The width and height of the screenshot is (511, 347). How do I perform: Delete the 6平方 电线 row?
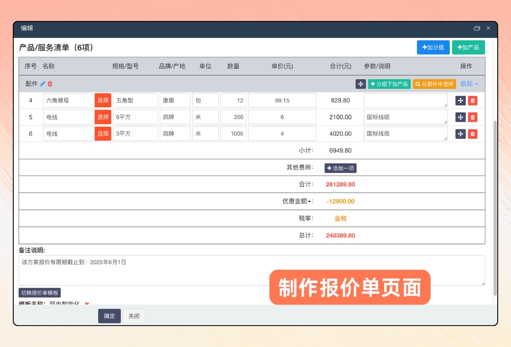click(x=473, y=117)
